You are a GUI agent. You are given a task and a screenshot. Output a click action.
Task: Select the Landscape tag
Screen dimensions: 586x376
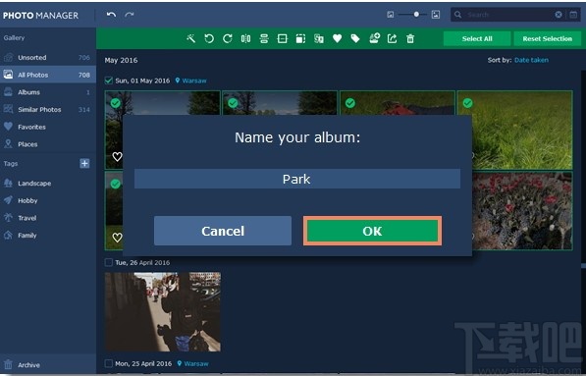48,184
